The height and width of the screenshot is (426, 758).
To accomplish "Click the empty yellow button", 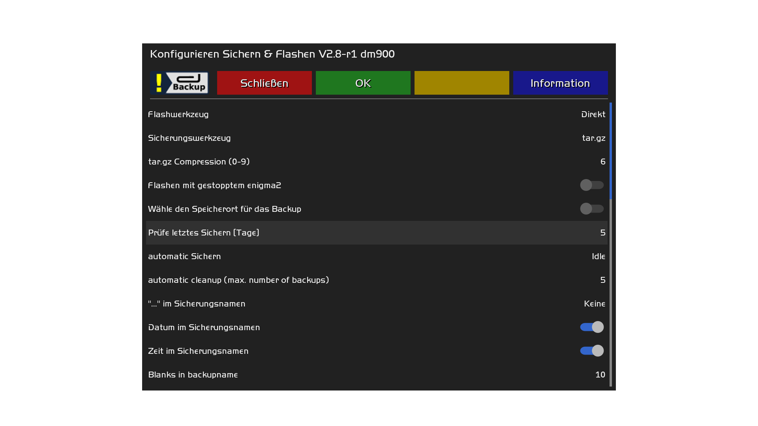I will pyautogui.click(x=462, y=83).
